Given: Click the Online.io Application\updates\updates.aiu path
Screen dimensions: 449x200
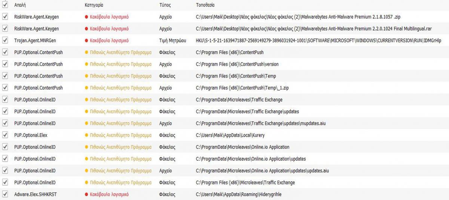Looking at the screenshot, I should pos(262,171).
